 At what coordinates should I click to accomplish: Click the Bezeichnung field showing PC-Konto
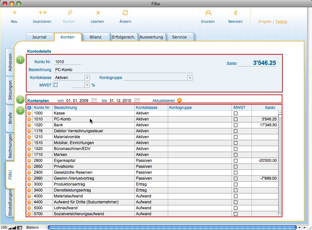pyautogui.click(x=123, y=70)
